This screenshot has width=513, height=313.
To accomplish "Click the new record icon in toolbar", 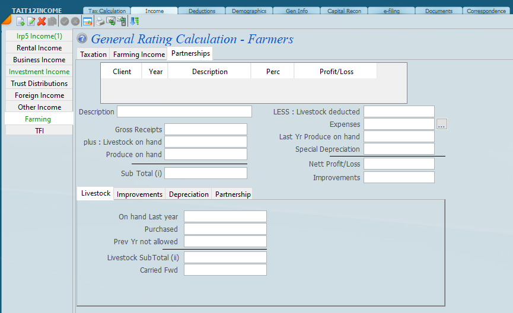I will [20, 21].
